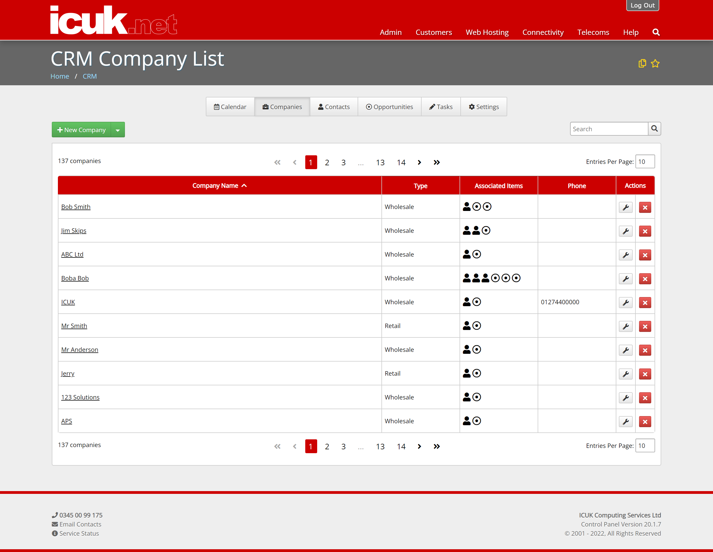Open the Telecoms menu

[x=593, y=32]
